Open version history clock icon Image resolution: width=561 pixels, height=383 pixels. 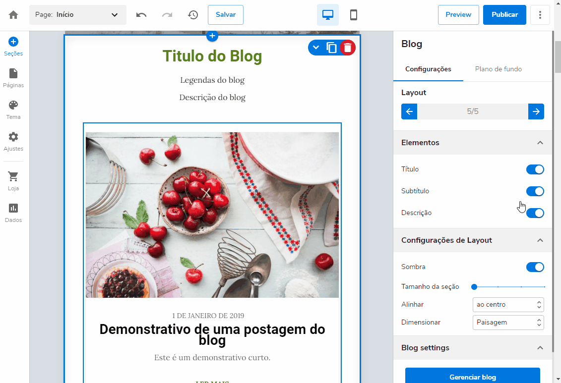click(193, 15)
